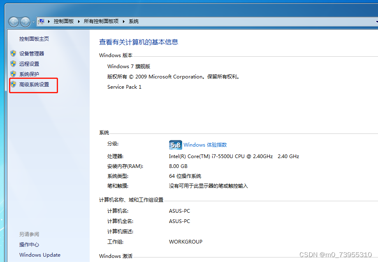Click the ASUS-PC value beside 计算机名
The width and height of the screenshot is (378, 262).
point(180,211)
